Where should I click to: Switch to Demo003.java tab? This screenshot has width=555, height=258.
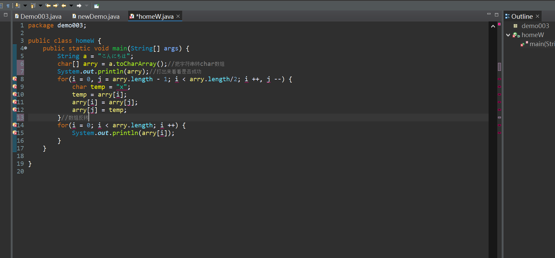click(38, 16)
